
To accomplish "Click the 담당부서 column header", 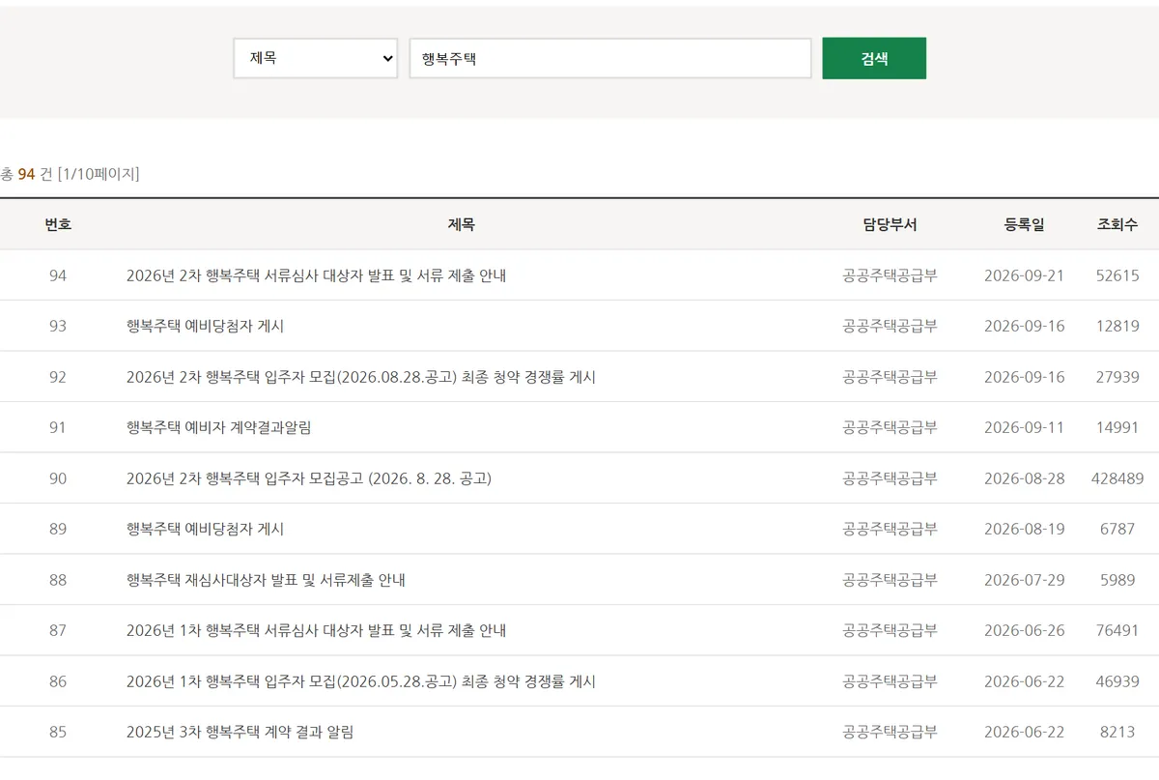I will (x=890, y=224).
